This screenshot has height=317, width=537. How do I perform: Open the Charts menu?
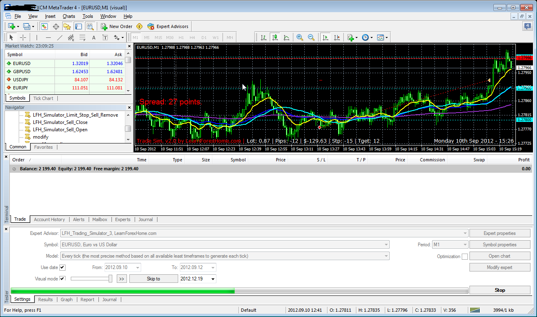(69, 16)
